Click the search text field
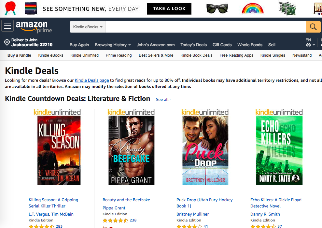 click(205, 27)
